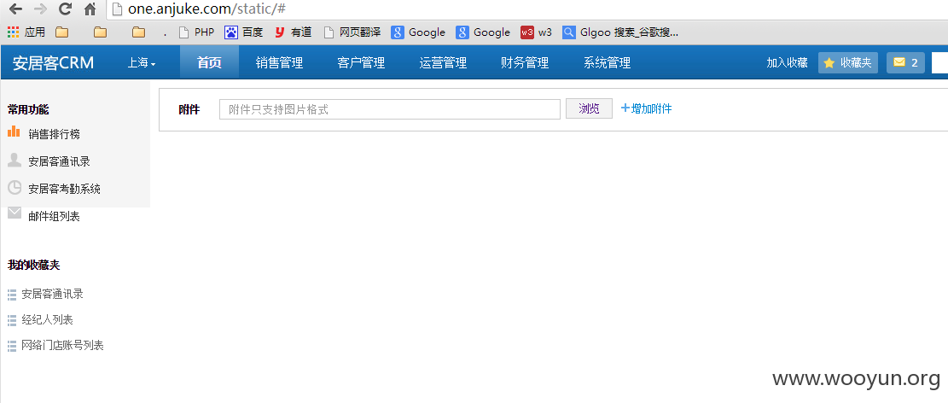Open the 客户管理 menu
The width and height of the screenshot is (948, 403).
(x=361, y=63)
